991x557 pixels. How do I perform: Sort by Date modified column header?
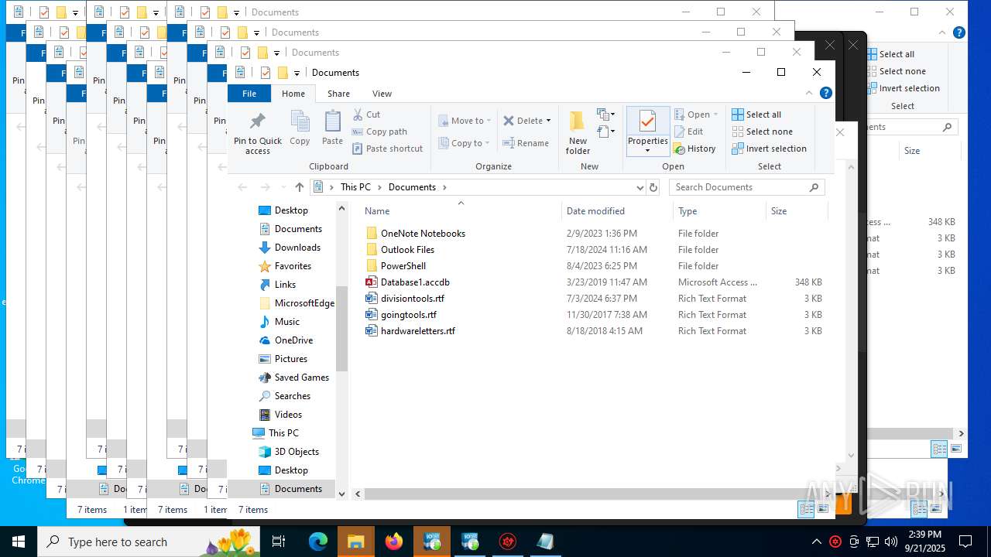coord(618,210)
